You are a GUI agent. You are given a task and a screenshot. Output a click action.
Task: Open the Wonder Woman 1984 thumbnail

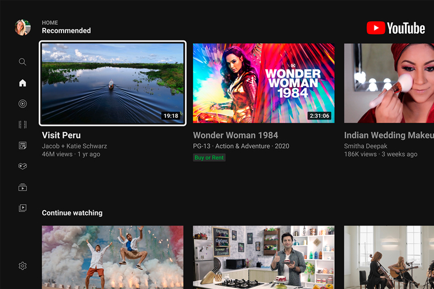(x=263, y=83)
